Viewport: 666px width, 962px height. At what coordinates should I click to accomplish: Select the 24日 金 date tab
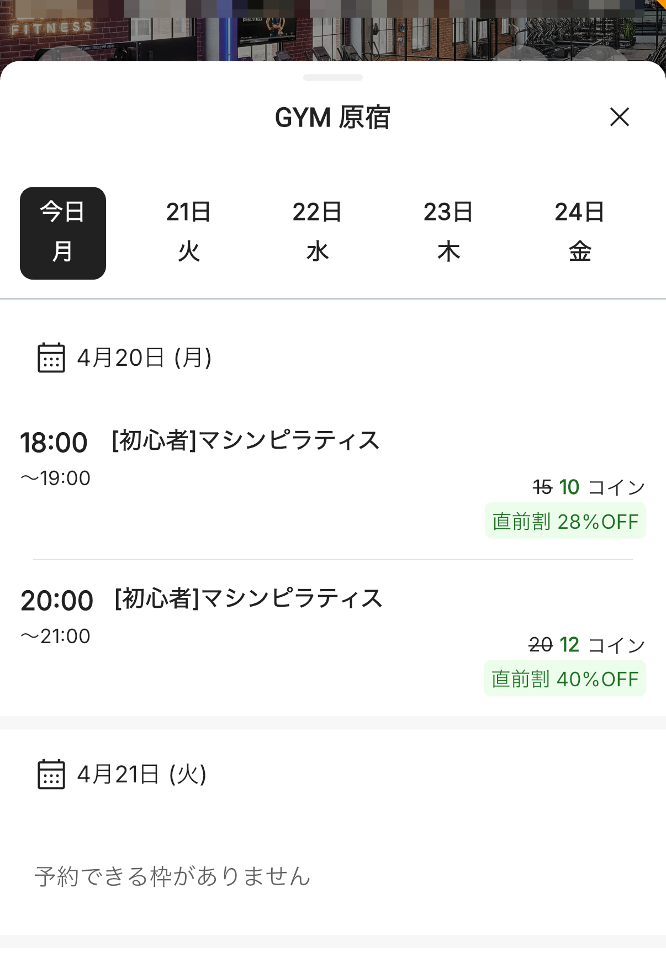click(579, 233)
